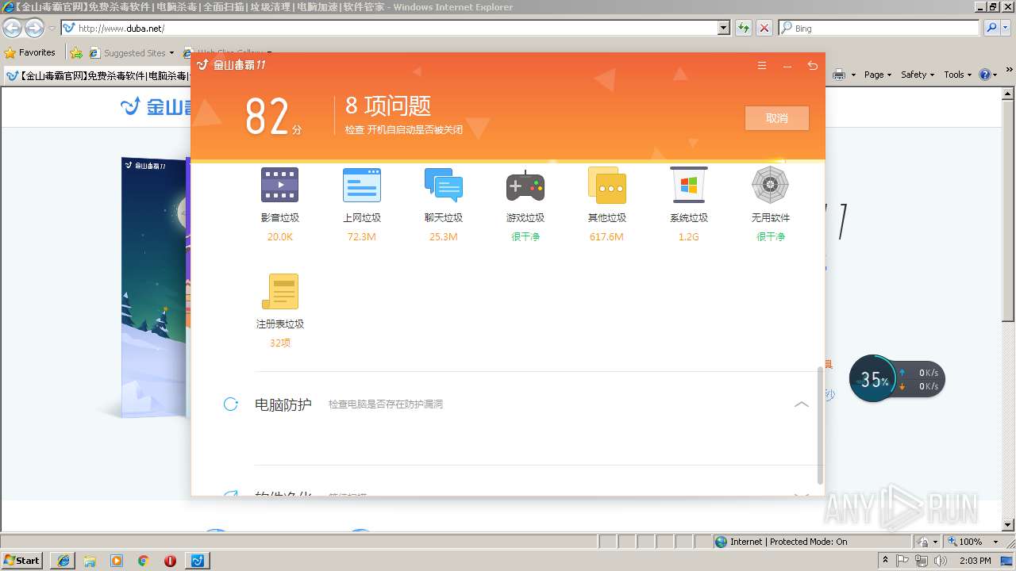Select the 无用软件 spider web icon
Viewport: 1016px width, 571px height.
coord(770,185)
